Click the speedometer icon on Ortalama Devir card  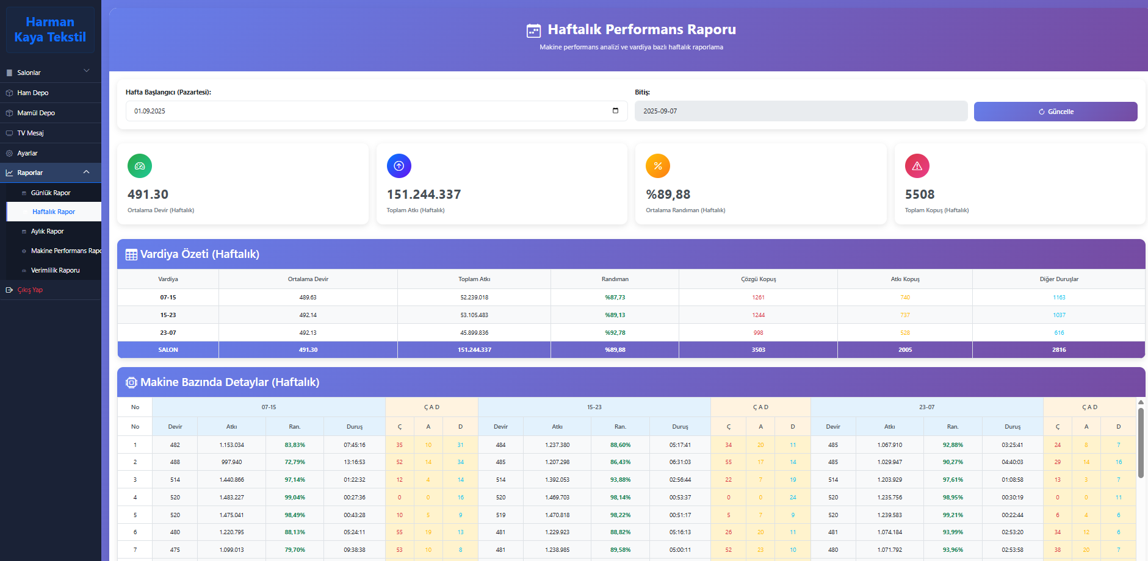click(139, 165)
